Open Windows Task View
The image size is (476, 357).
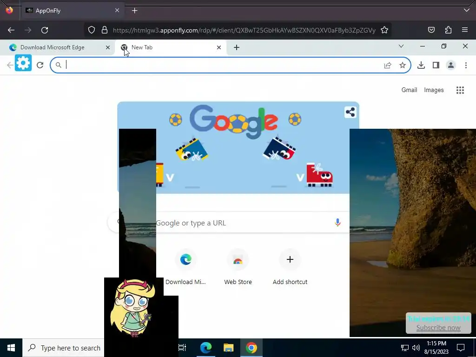[x=182, y=348]
